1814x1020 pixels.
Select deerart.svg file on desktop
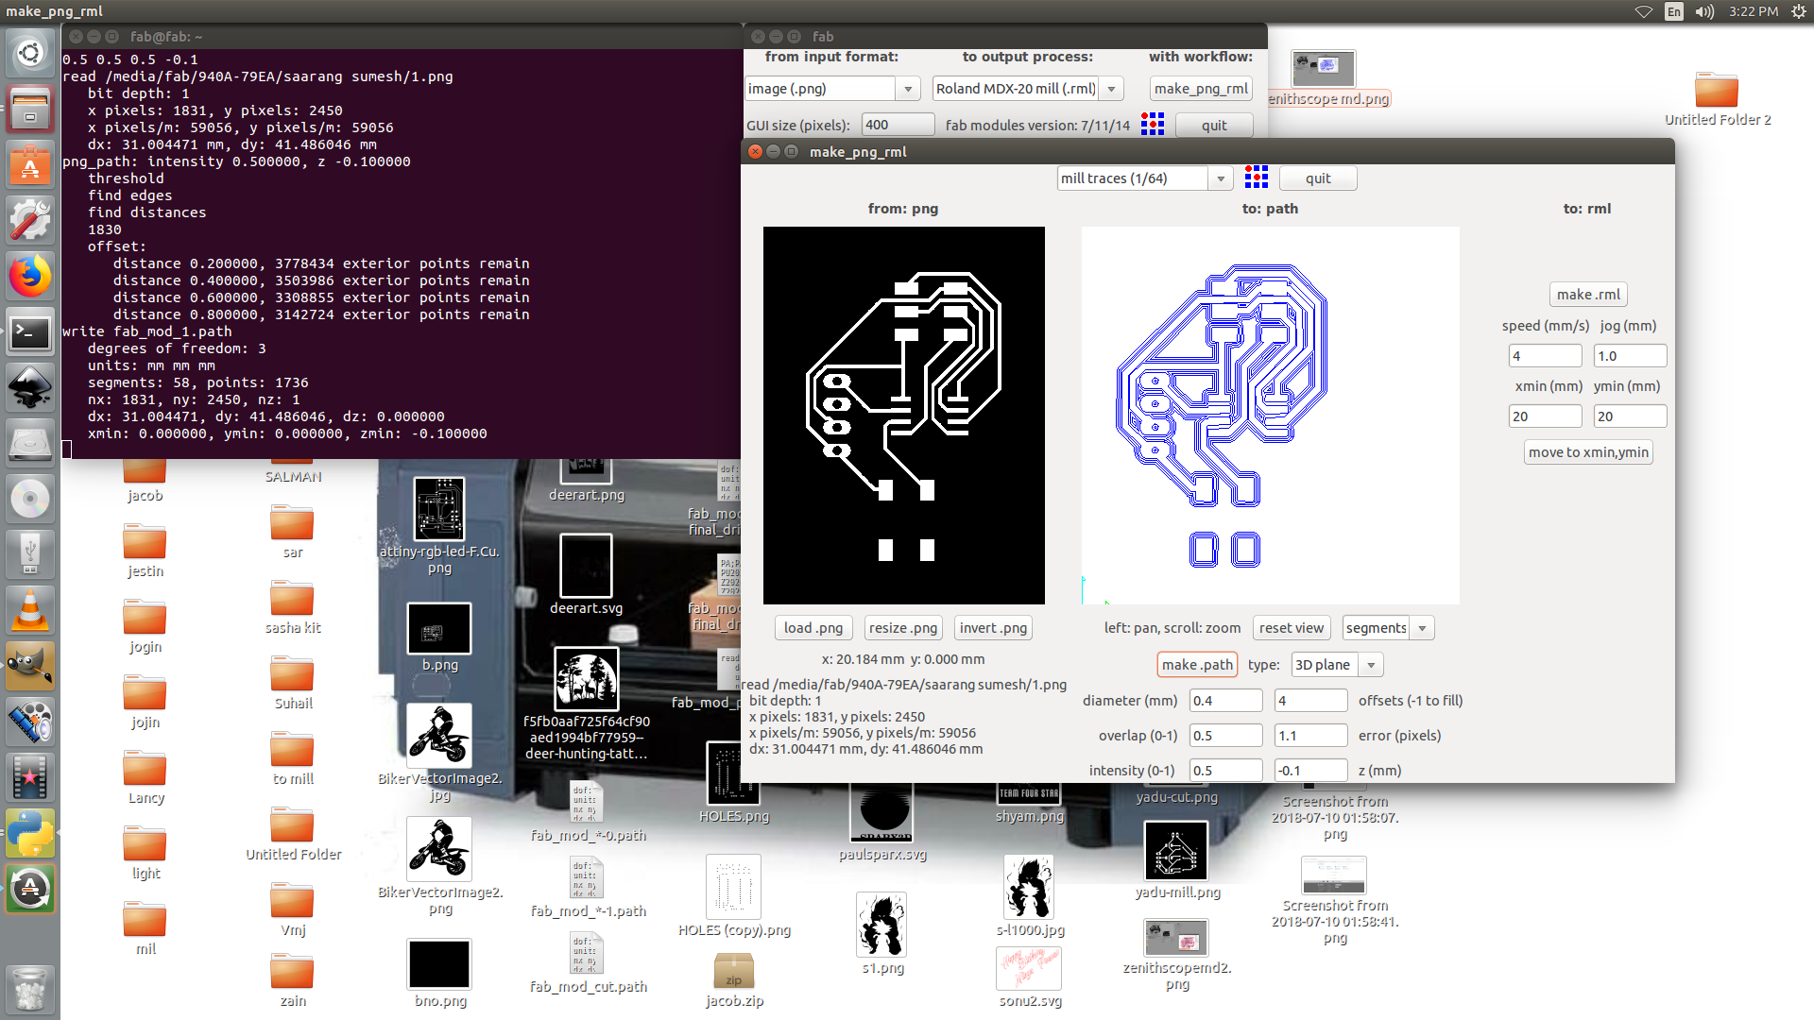[x=586, y=574]
